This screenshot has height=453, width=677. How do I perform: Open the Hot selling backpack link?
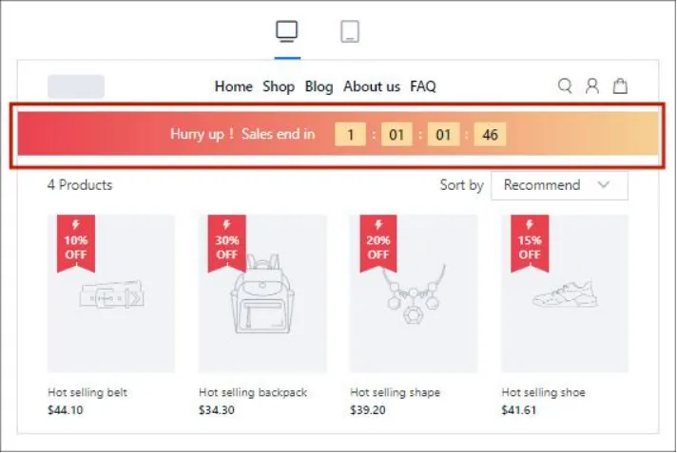(x=253, y=392)
